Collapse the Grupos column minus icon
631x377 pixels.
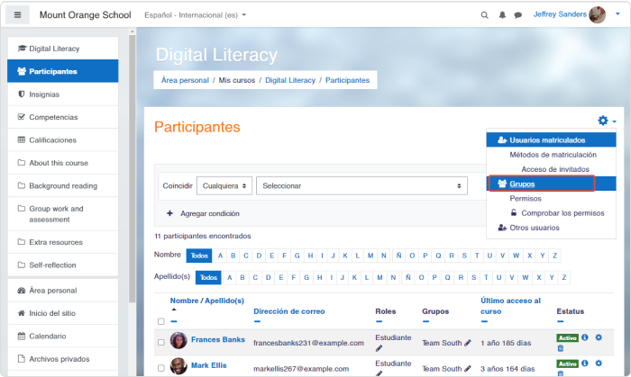[x=425, y=321]
